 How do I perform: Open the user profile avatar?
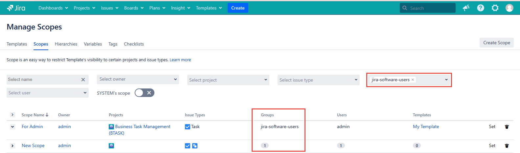[509, 8]
